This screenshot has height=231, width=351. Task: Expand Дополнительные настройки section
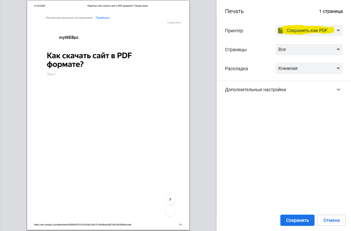point(283,89)
